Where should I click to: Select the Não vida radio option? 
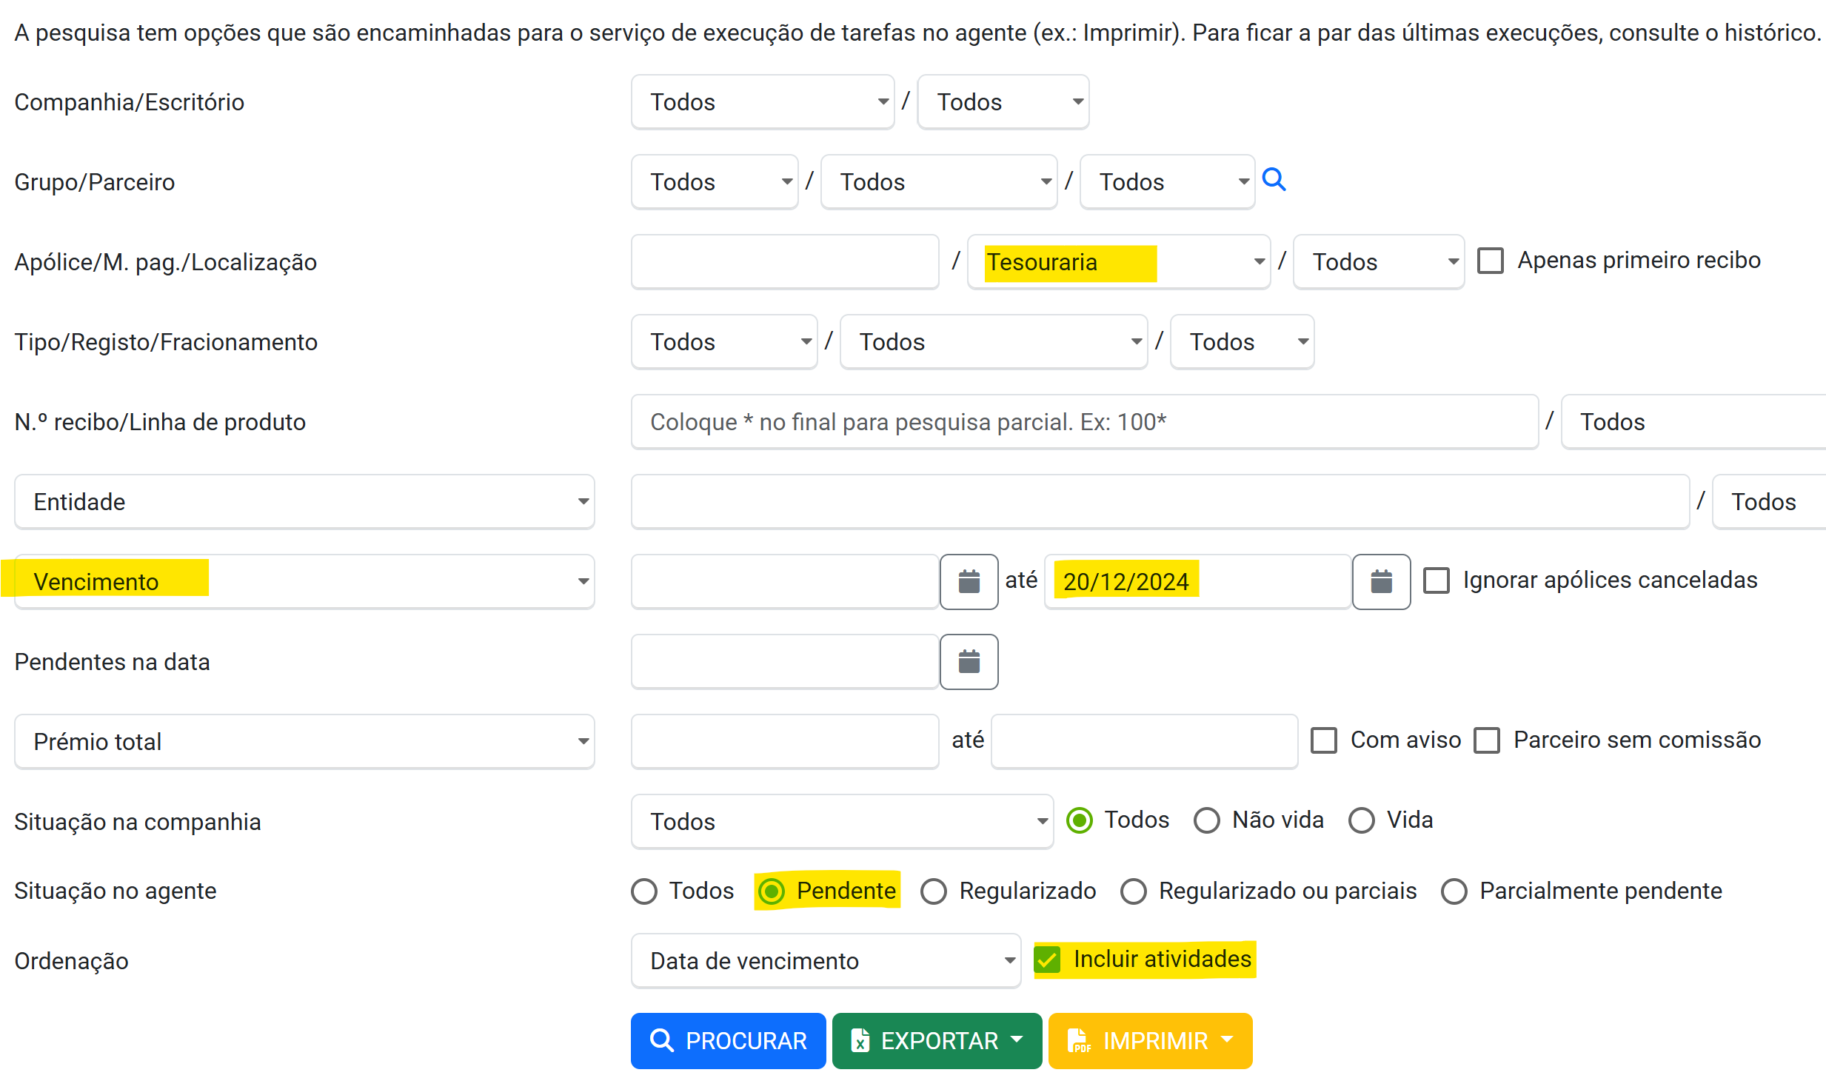tap(1207, 820)
